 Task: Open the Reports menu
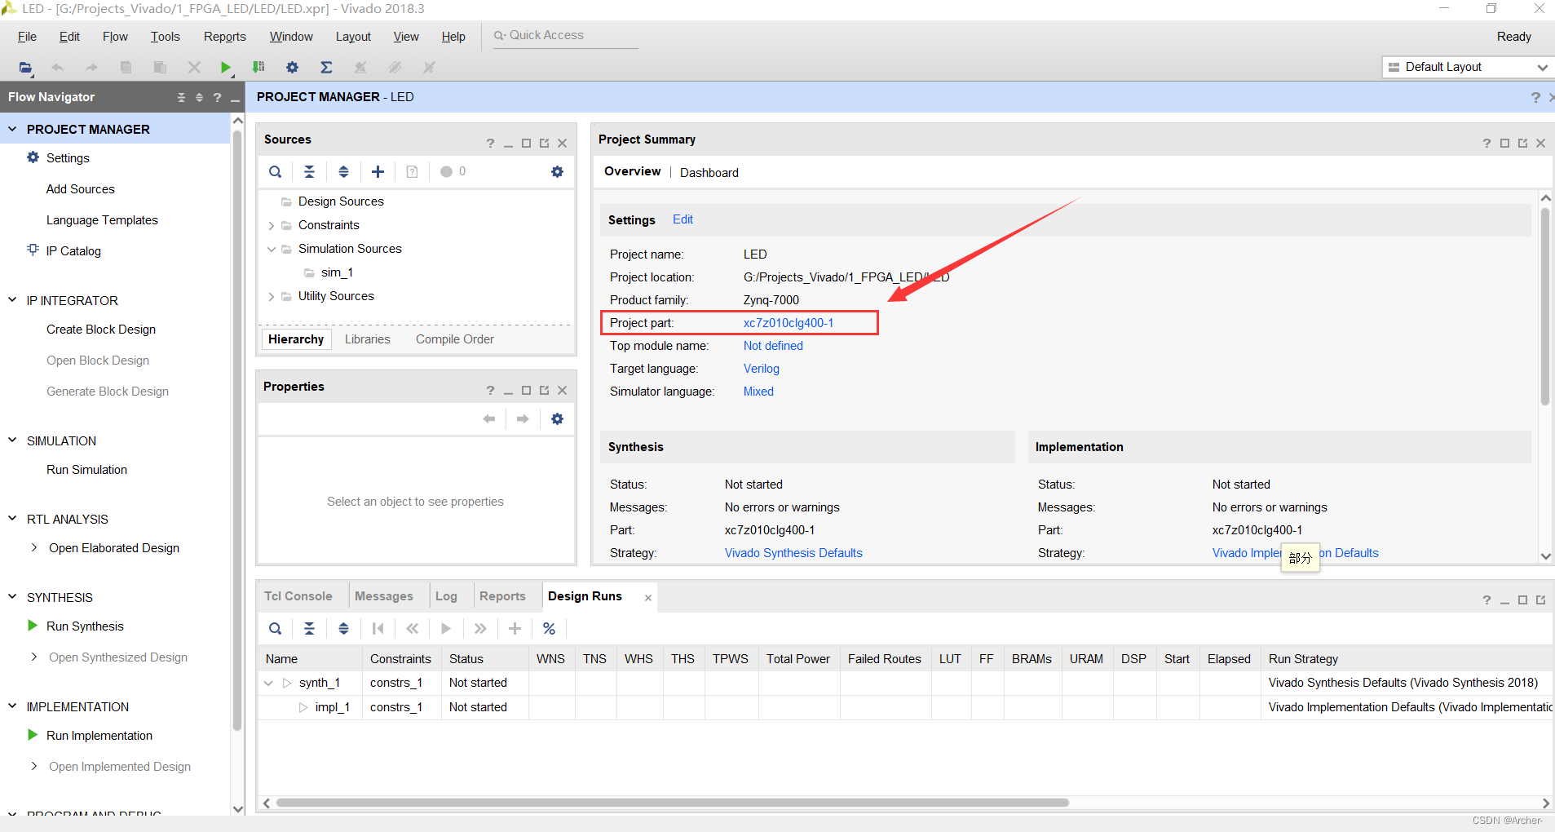[x=225, y=37]
